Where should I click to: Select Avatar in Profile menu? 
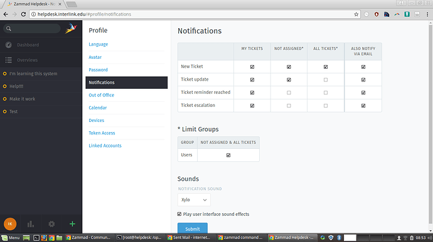point(95,58)
